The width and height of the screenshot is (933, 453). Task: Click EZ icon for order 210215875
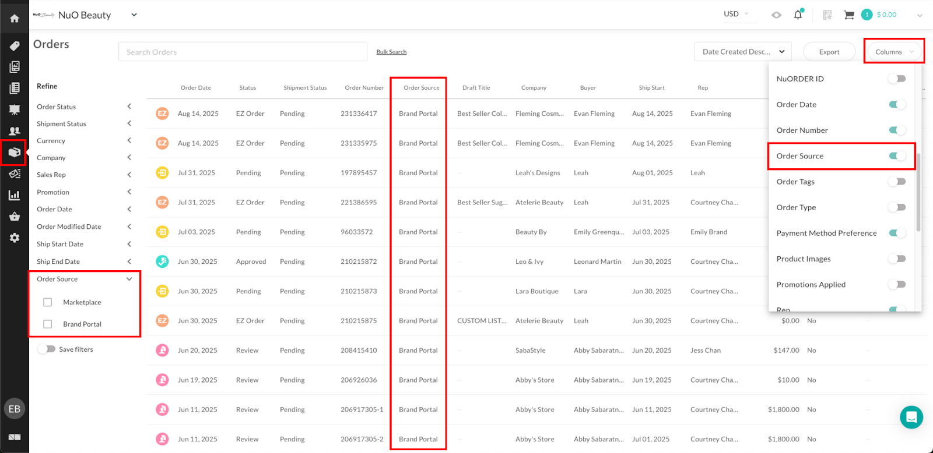(162, 321)
